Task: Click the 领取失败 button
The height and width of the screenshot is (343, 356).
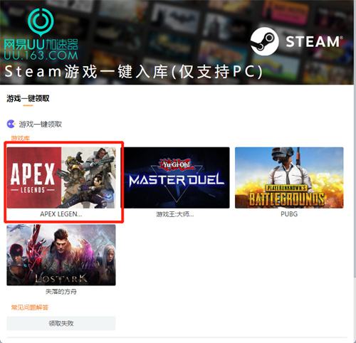Action: pyautogui.click(x=61, y=323)
